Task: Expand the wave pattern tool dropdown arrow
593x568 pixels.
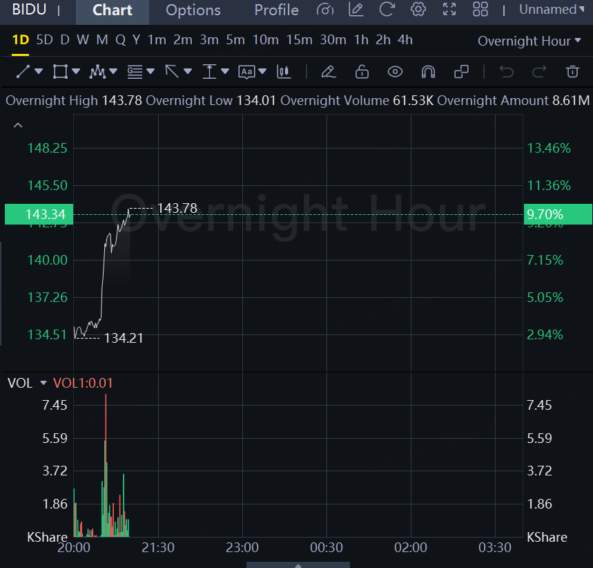Action: coord(113,71)
